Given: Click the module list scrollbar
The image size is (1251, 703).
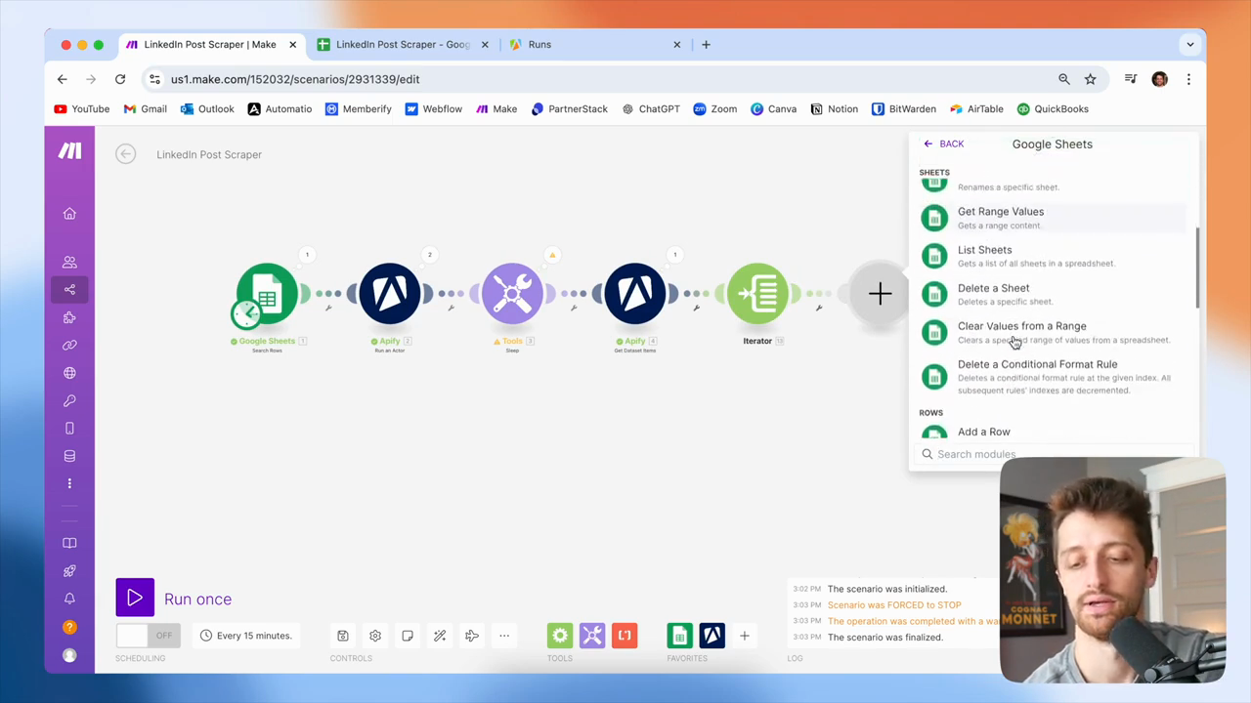Looking at the screenshot, I should coord(1196,269).
